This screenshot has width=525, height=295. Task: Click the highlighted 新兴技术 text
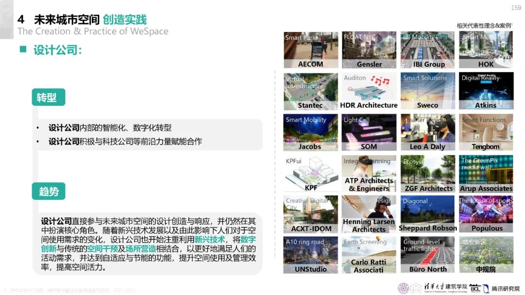pos(210,240)
